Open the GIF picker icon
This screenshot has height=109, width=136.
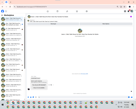tap(36, 97)
